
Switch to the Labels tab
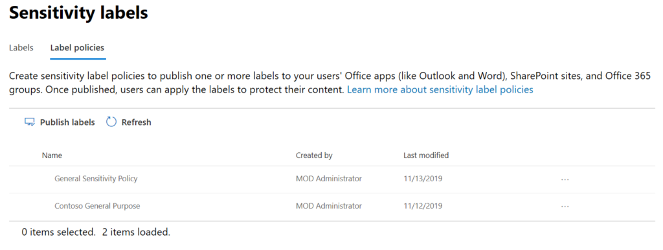tap(21, 48)
